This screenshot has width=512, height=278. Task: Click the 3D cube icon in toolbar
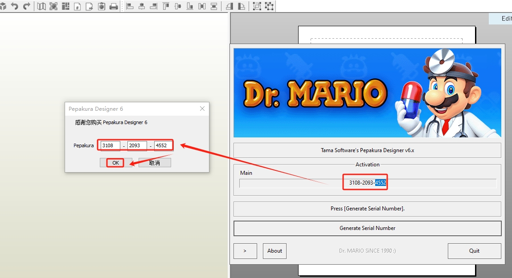[x=3, y=6]
